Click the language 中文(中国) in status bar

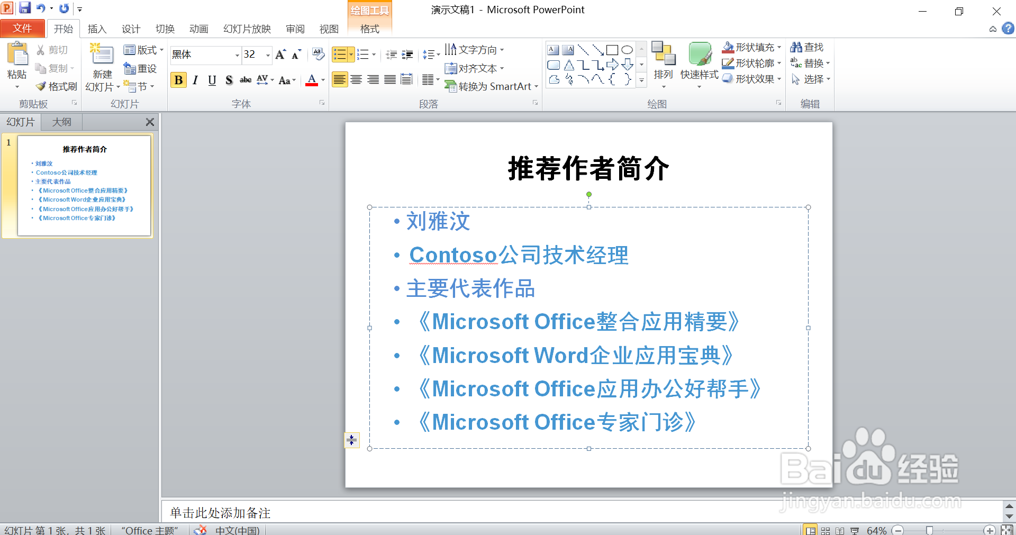point(237,530)
